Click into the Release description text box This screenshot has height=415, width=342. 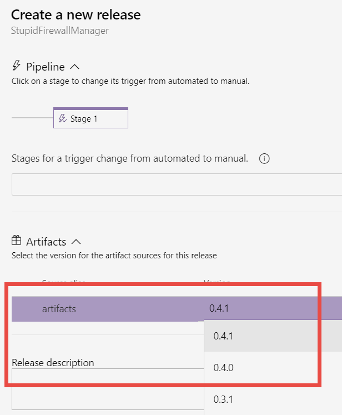click(108, 389)
